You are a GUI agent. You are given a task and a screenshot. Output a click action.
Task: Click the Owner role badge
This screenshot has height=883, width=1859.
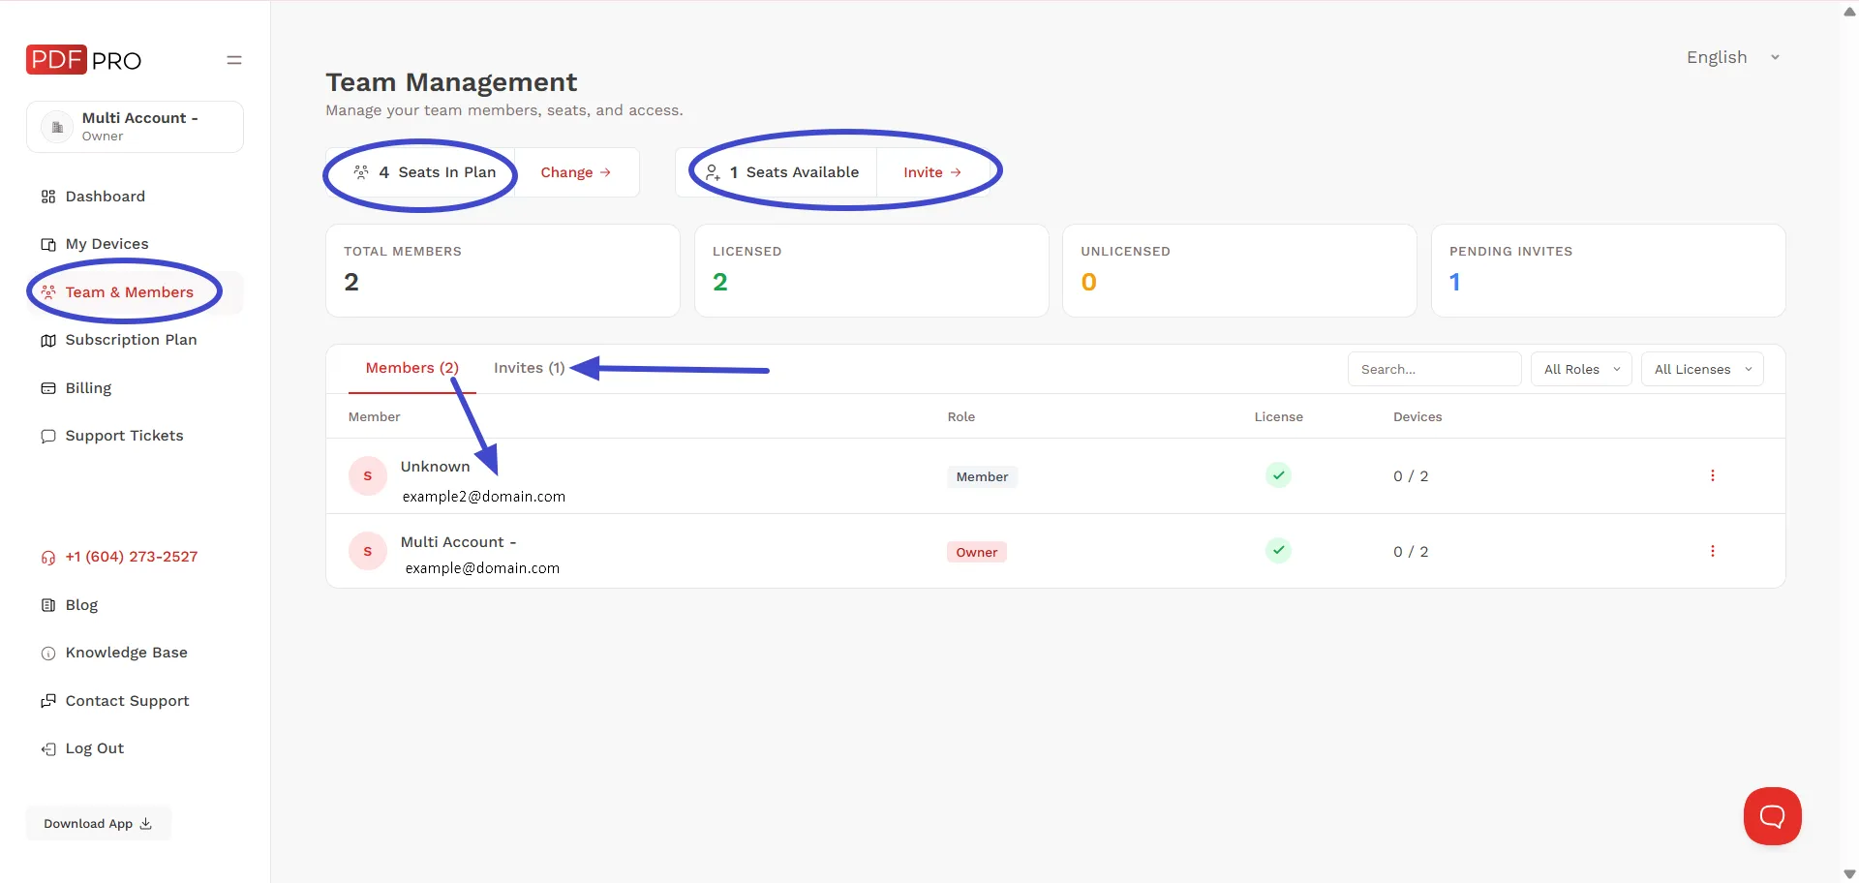[x=977, y=552]
